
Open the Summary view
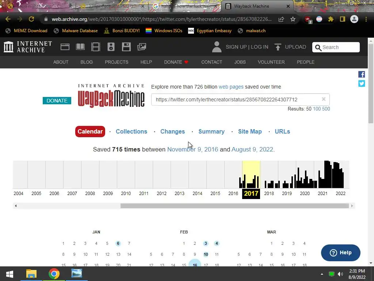[x=211, y=131]
